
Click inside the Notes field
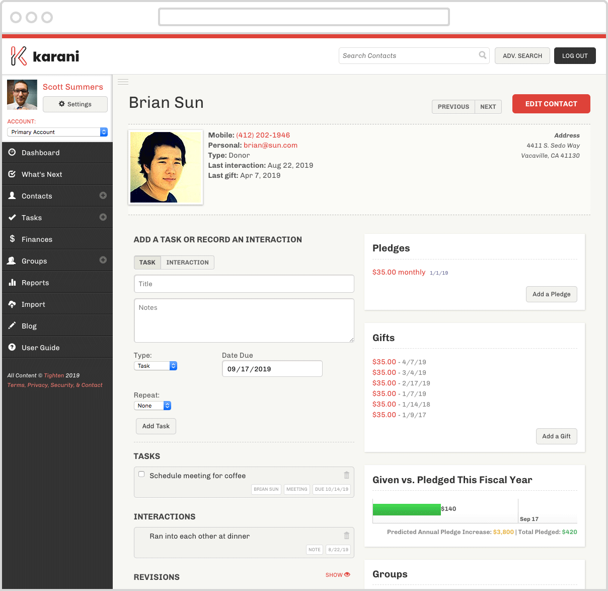(244, 320)
